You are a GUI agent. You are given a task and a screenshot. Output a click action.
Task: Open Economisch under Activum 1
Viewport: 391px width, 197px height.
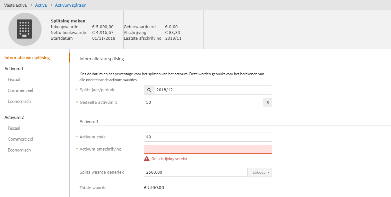(x=19, y=101)
